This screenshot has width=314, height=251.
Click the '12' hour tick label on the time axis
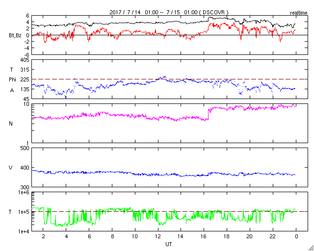click(x=158, y=236)
